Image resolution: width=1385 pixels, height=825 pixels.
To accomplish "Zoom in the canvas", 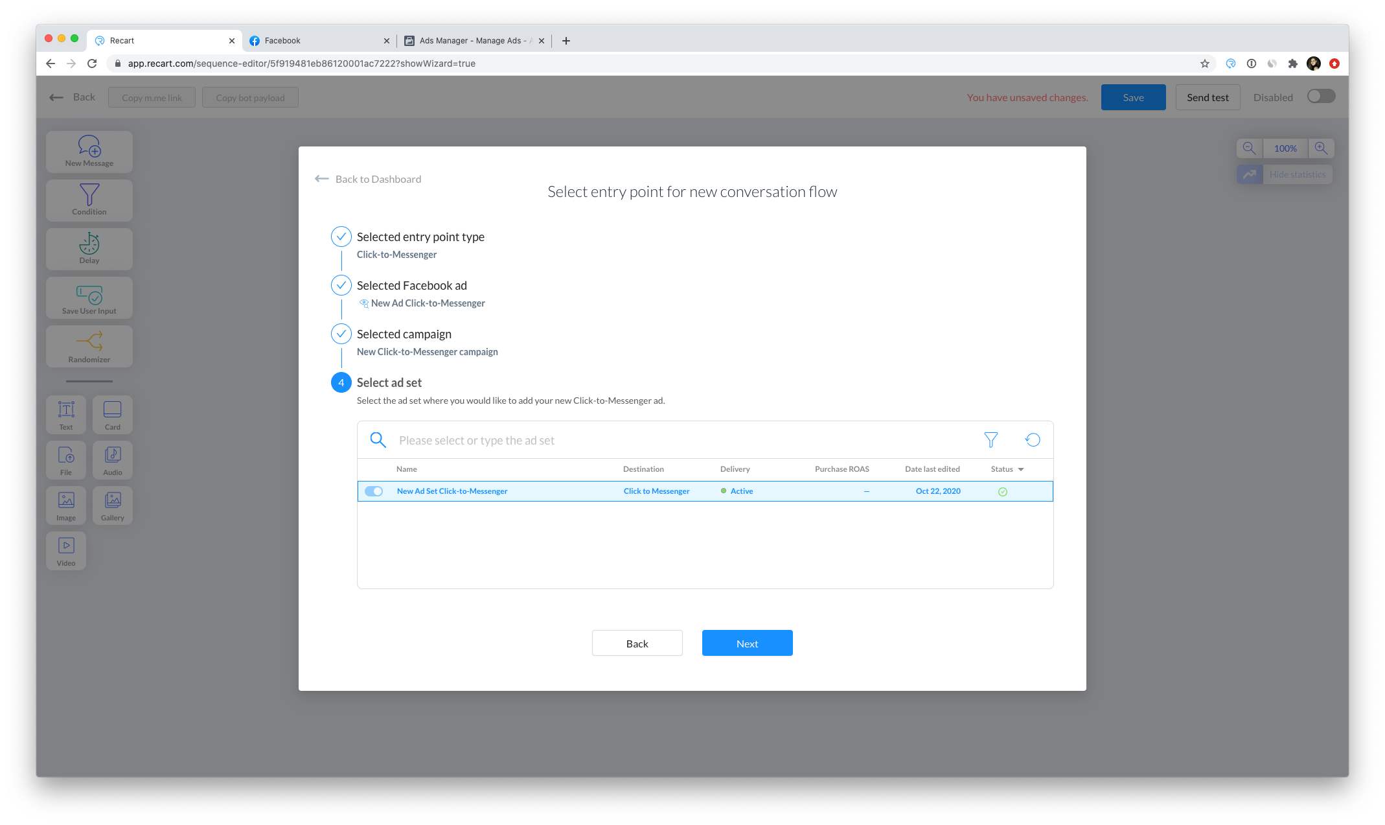I will [1321, 148].
